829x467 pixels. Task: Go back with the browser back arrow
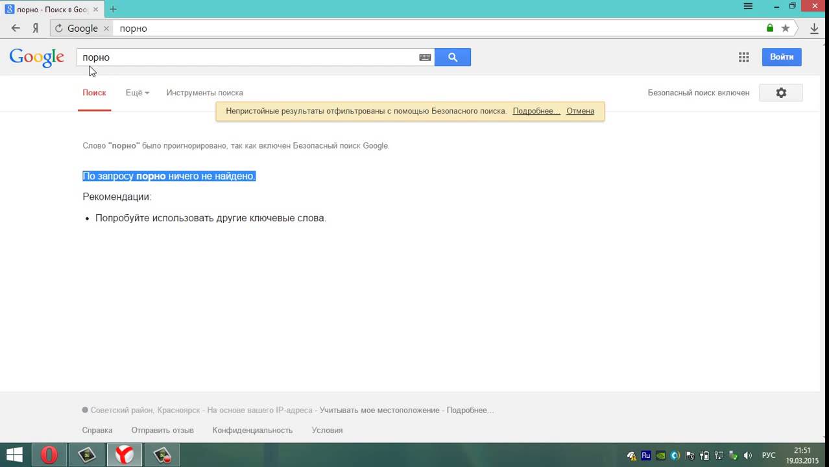pos(16,28)
